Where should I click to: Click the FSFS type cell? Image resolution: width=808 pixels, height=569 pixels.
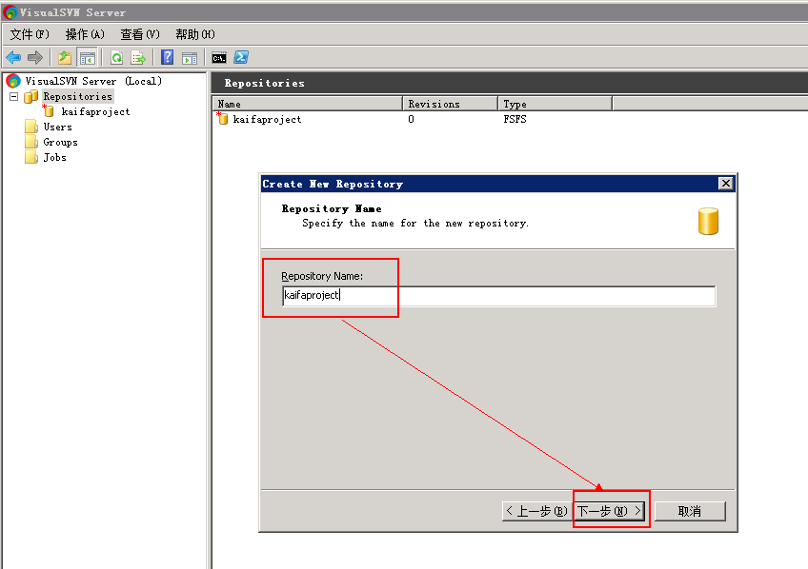(515, 119)
